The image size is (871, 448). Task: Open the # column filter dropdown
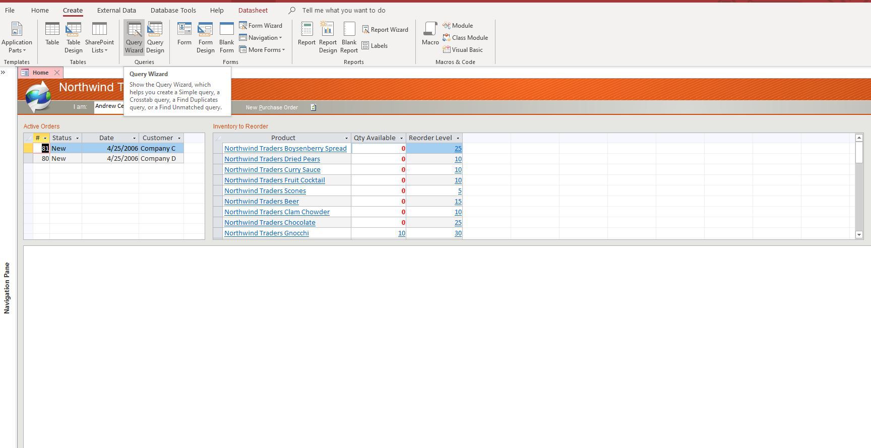click(x=45, y=138)
